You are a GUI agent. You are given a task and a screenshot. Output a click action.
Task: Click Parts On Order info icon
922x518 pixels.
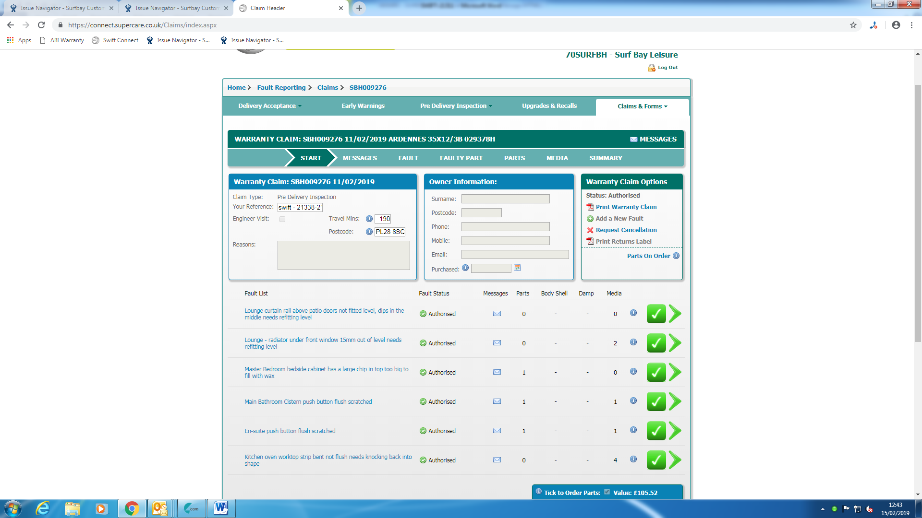point(676,256)
